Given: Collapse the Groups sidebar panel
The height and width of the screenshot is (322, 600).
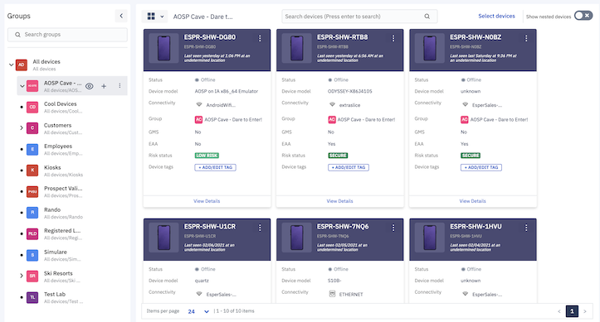Looking at the screenshot, I should [x=121, y=16].
